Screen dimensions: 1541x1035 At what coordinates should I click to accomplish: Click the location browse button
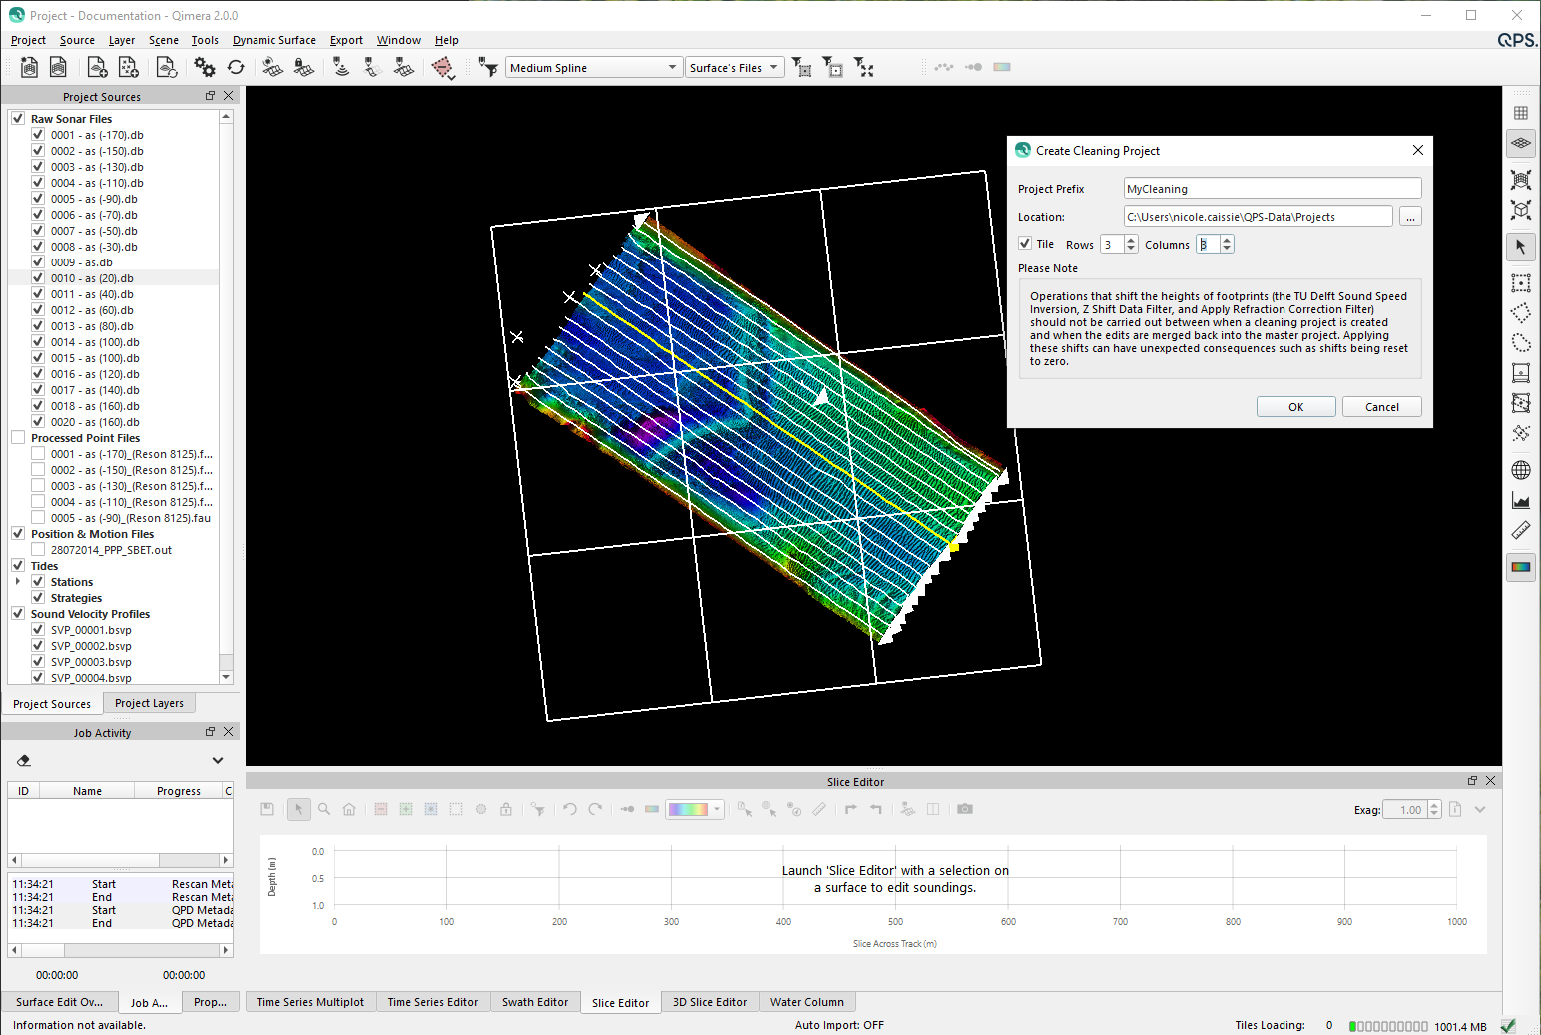(1409, 217)
